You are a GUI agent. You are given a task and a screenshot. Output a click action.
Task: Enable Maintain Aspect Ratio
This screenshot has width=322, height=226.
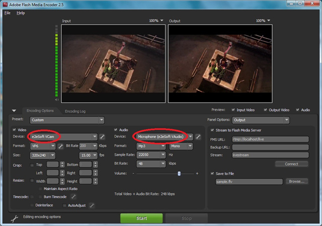point(40,189)
